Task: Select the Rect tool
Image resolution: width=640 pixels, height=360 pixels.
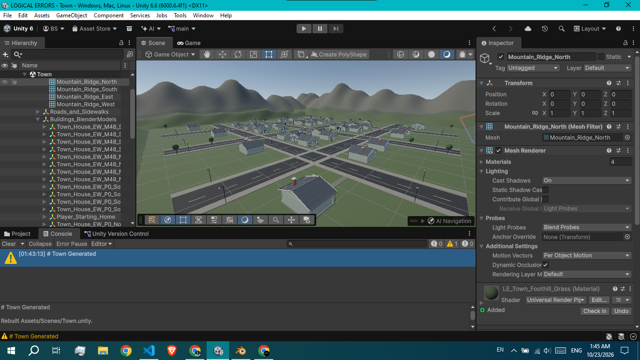Action: 269,54
